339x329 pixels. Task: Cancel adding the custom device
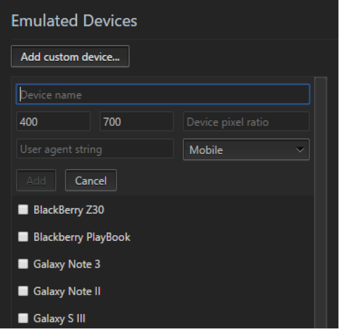(x=91, y=180)
